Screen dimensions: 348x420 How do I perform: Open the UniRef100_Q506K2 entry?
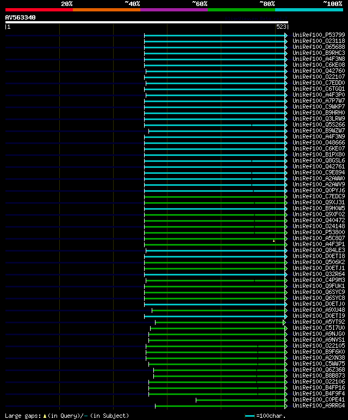(319, 262)
